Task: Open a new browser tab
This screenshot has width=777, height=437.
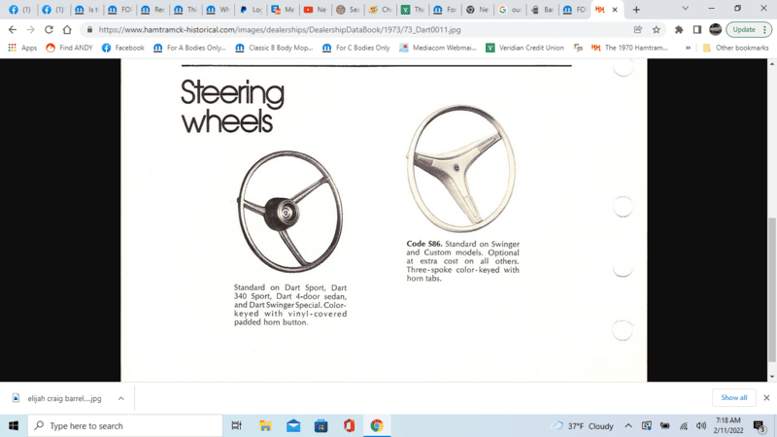Action: pos(636,9)
